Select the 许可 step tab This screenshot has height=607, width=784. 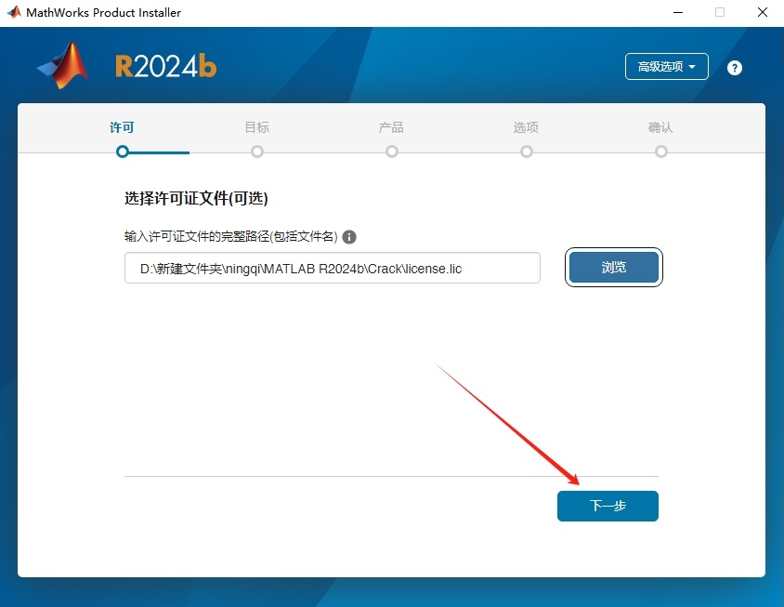coord(122,127)
